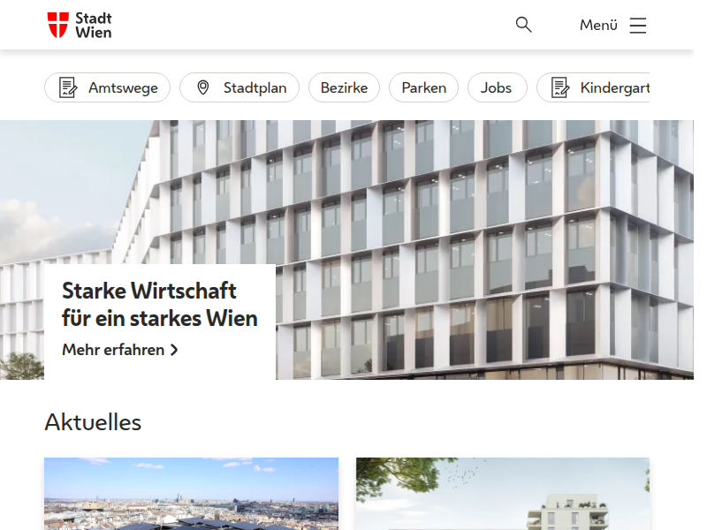The height and width of the screenshot is (530, 707).
Task: Open the Parken quick link
Action: 423,87
